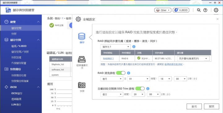
Task: Switch to 磁碟健康狀況 settings tab
Action: (x=82, y=62)
